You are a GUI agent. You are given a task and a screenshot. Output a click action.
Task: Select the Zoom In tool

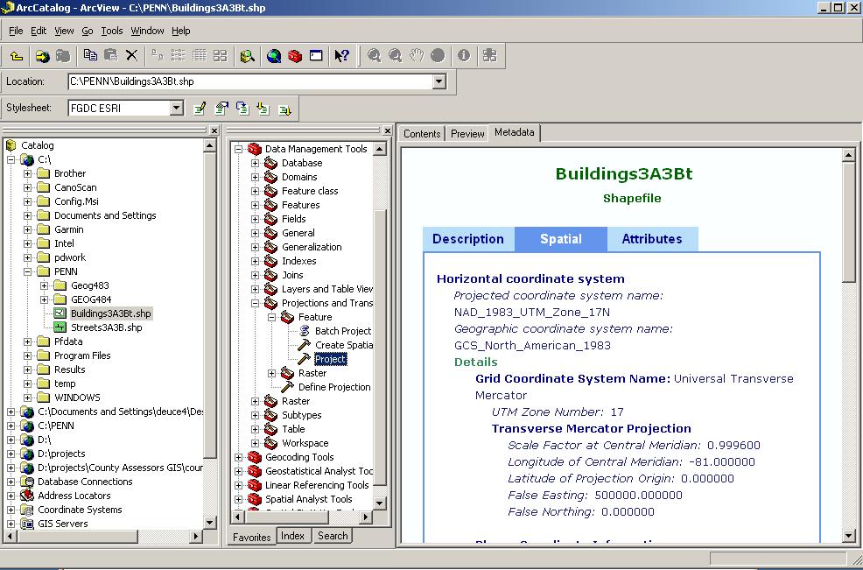click(375, 55)
